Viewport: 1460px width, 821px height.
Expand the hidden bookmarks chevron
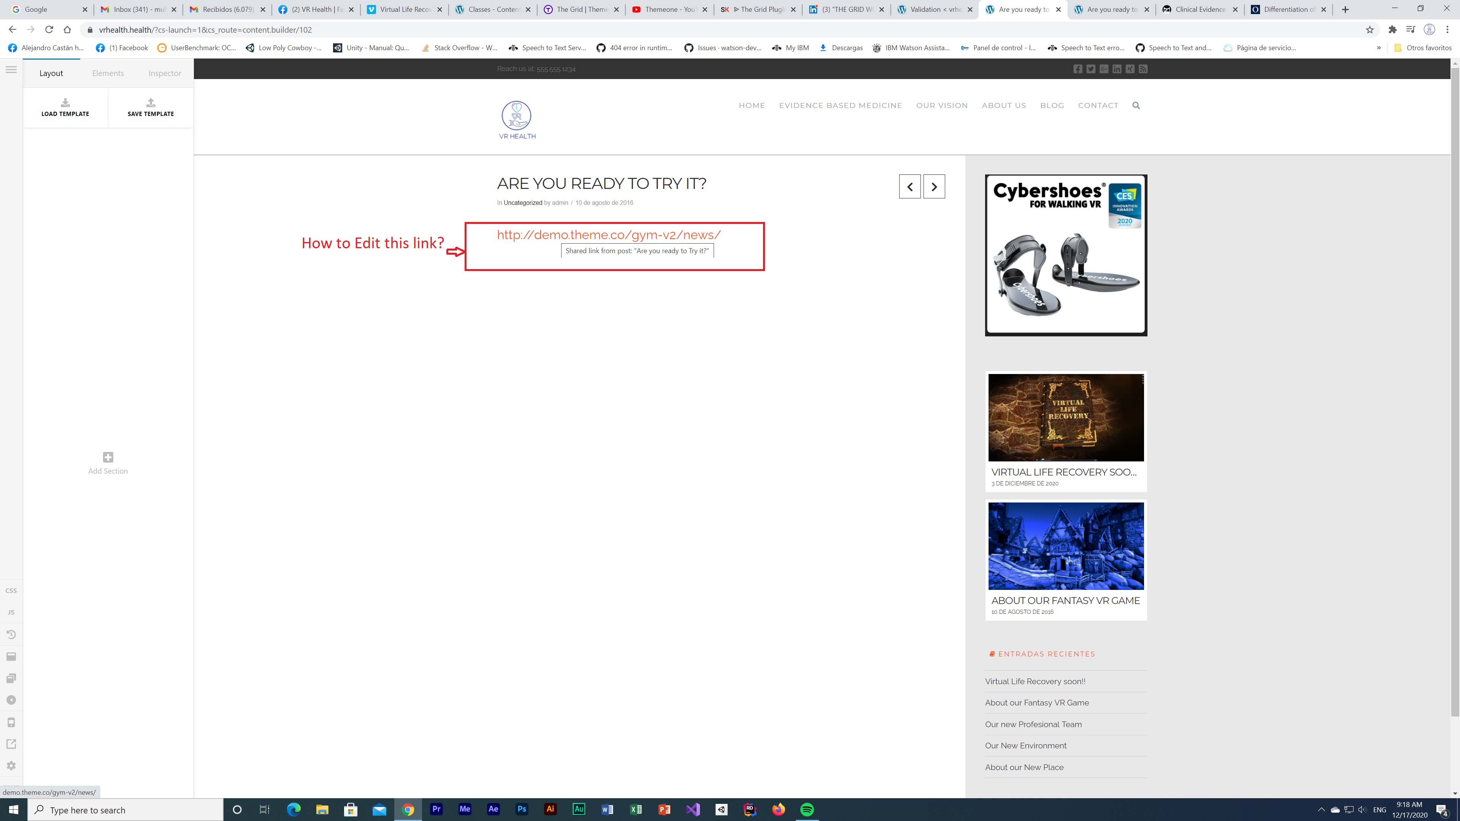[x=1379, y=48]
